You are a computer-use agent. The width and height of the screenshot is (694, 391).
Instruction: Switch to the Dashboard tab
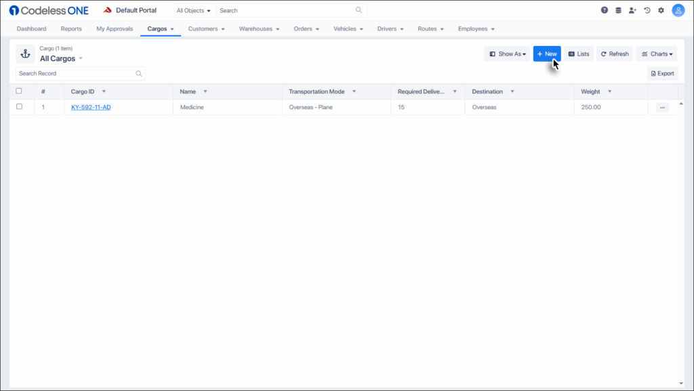(31, 28)
